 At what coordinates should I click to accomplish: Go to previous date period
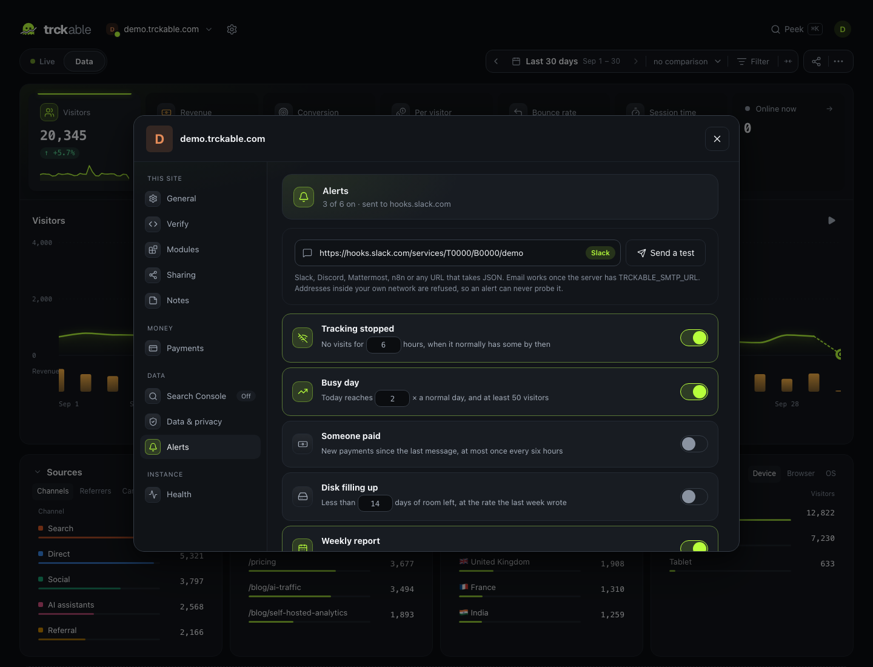(x=496, y=61)
